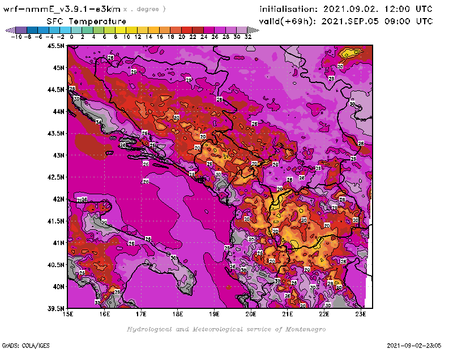This screenshot has height=349, width=453.
Task: Click the "42N" latitude label
Action: click(x=58, y=199)
